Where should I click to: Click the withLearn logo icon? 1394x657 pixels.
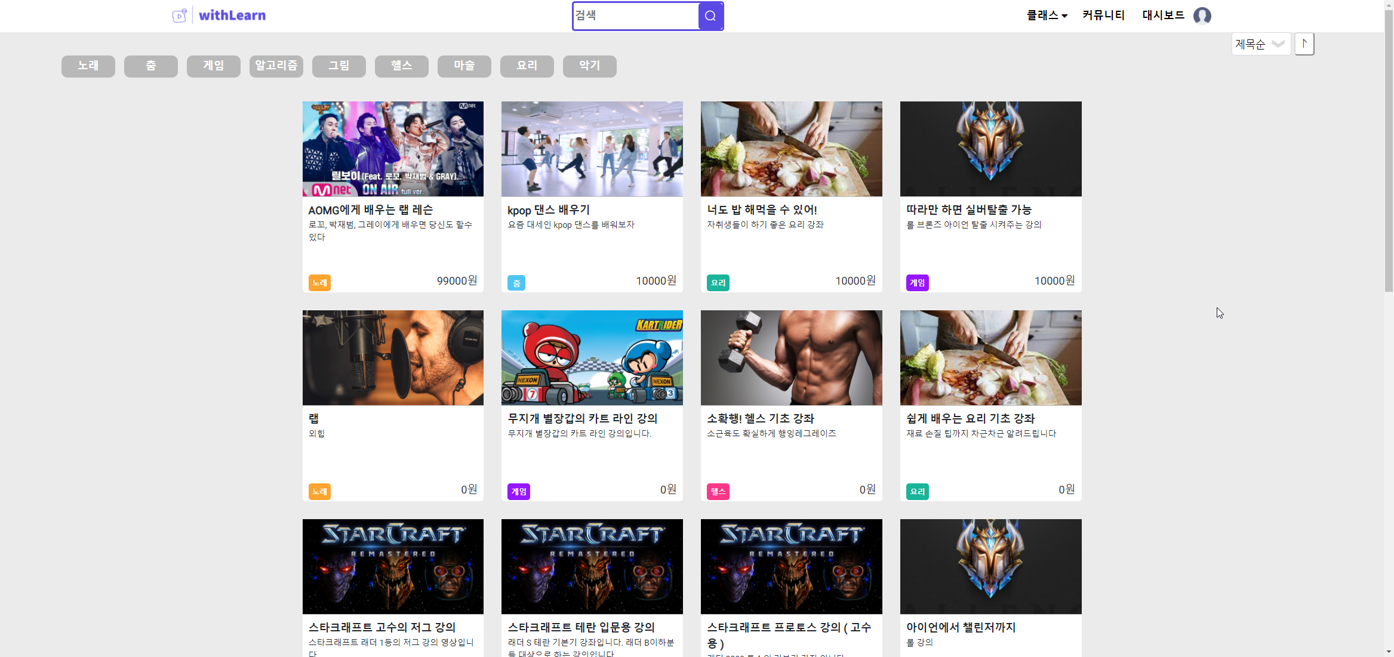point(180,16)
